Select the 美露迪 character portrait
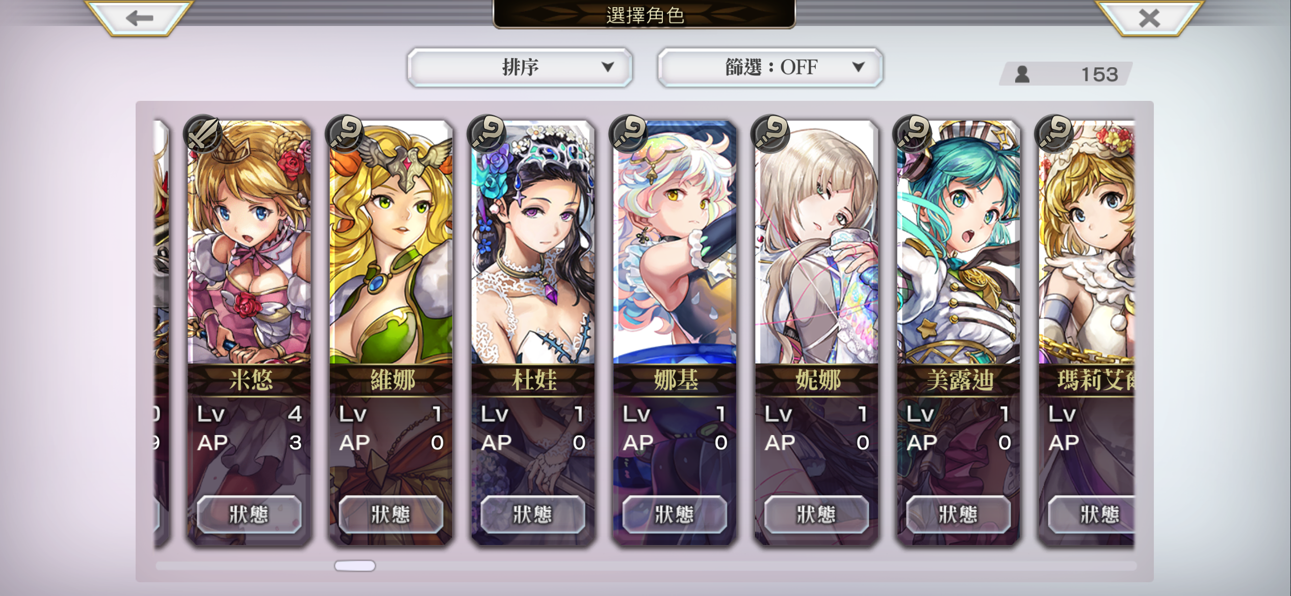 click(x=958, y=242)
